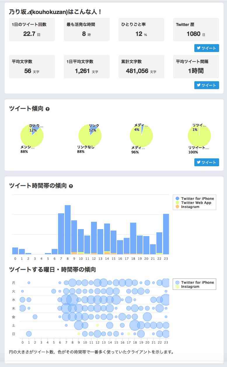
Task: Click the リツイート 1% / 100% pie chart
Action: tap(199, 136)
